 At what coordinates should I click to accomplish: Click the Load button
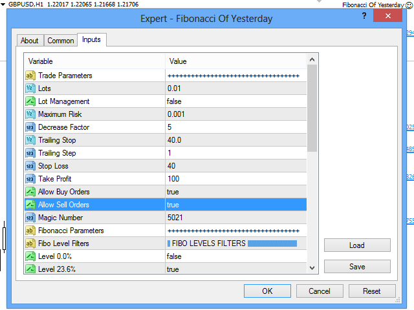tap(357, 245)
